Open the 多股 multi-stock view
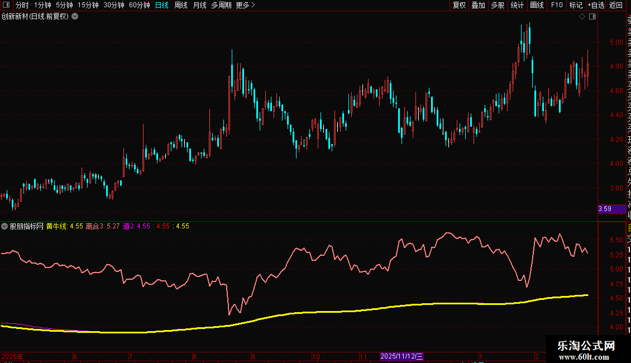The image size is (631, 363). 498,5
